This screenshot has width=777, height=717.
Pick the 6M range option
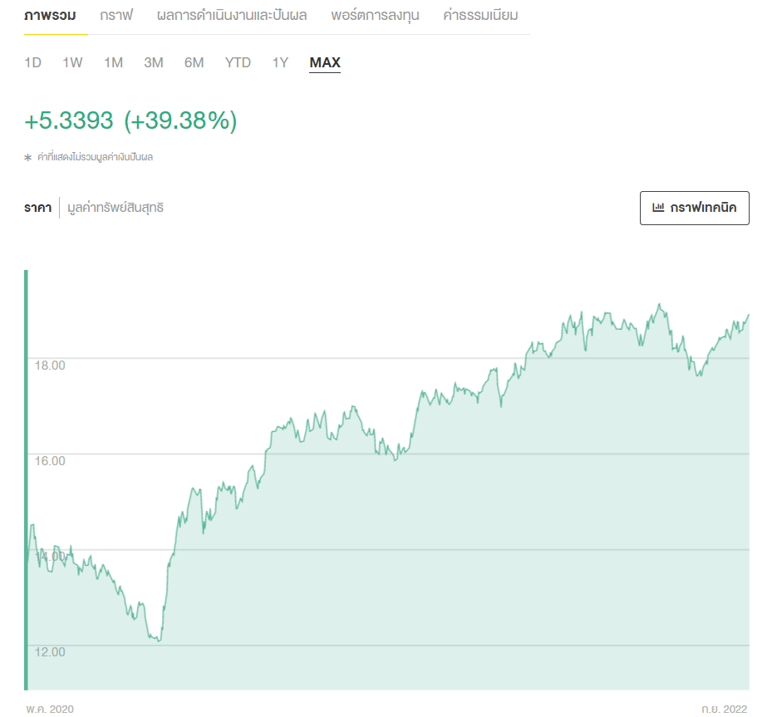pos(194,63)
